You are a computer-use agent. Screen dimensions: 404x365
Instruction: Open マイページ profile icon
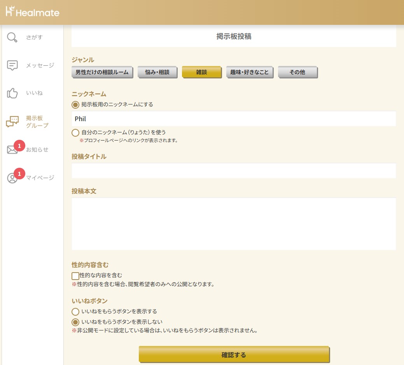point(12,178)
